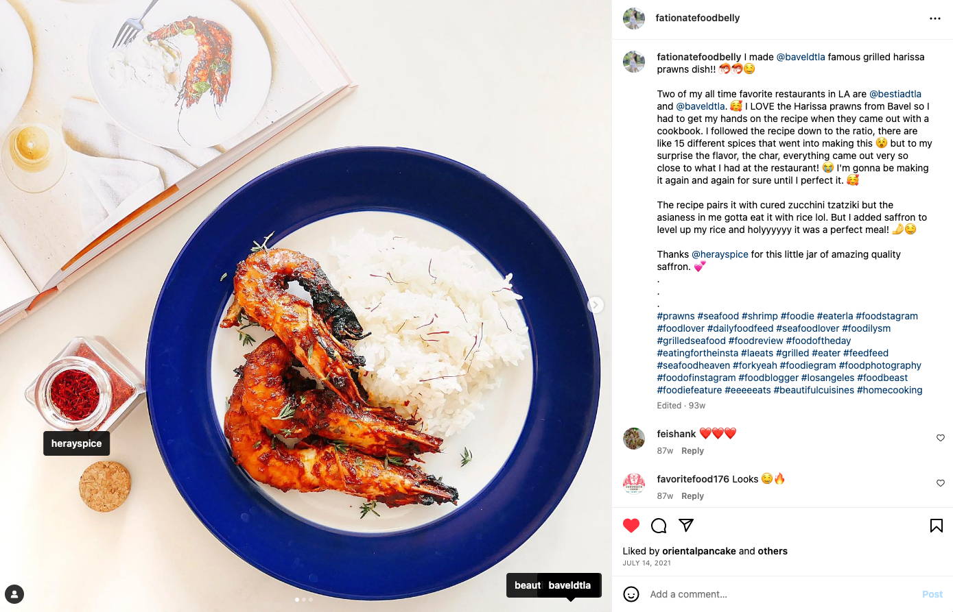
Task: Reply to favoritefood176's comment
Action: pyautogui.click(x=692, y=496)
